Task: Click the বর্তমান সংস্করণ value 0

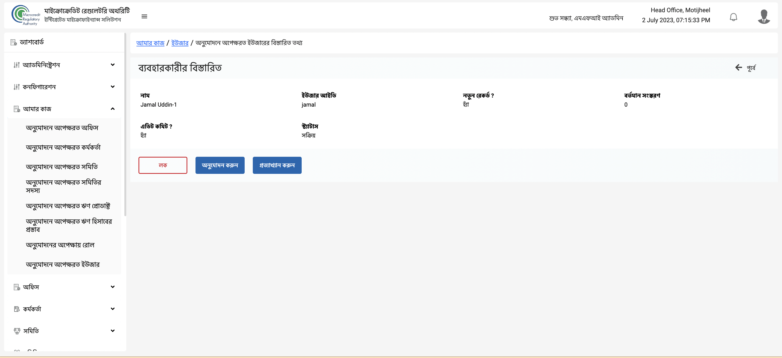Action: pyautogui.click(x=626, y=105)
